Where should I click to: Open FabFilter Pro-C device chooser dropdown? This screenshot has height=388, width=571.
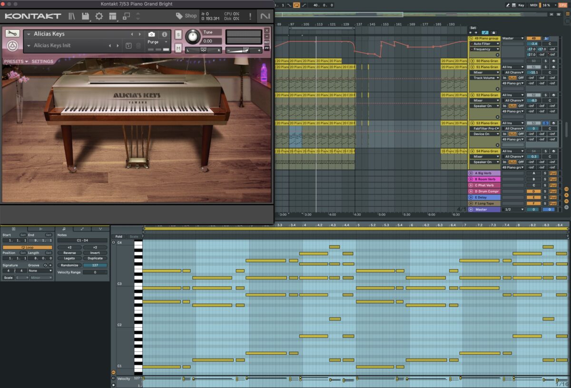pos(485,128)
